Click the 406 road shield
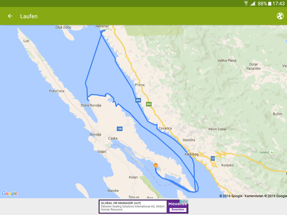 click(138, 100)
